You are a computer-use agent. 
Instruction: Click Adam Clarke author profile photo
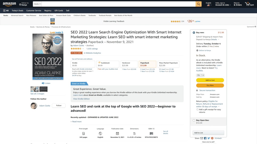tap(34, 106)
